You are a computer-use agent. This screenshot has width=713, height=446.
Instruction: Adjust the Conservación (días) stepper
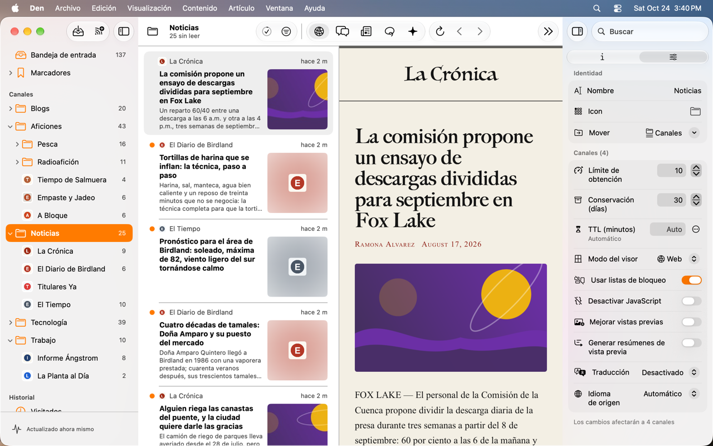tap(696, 200)
